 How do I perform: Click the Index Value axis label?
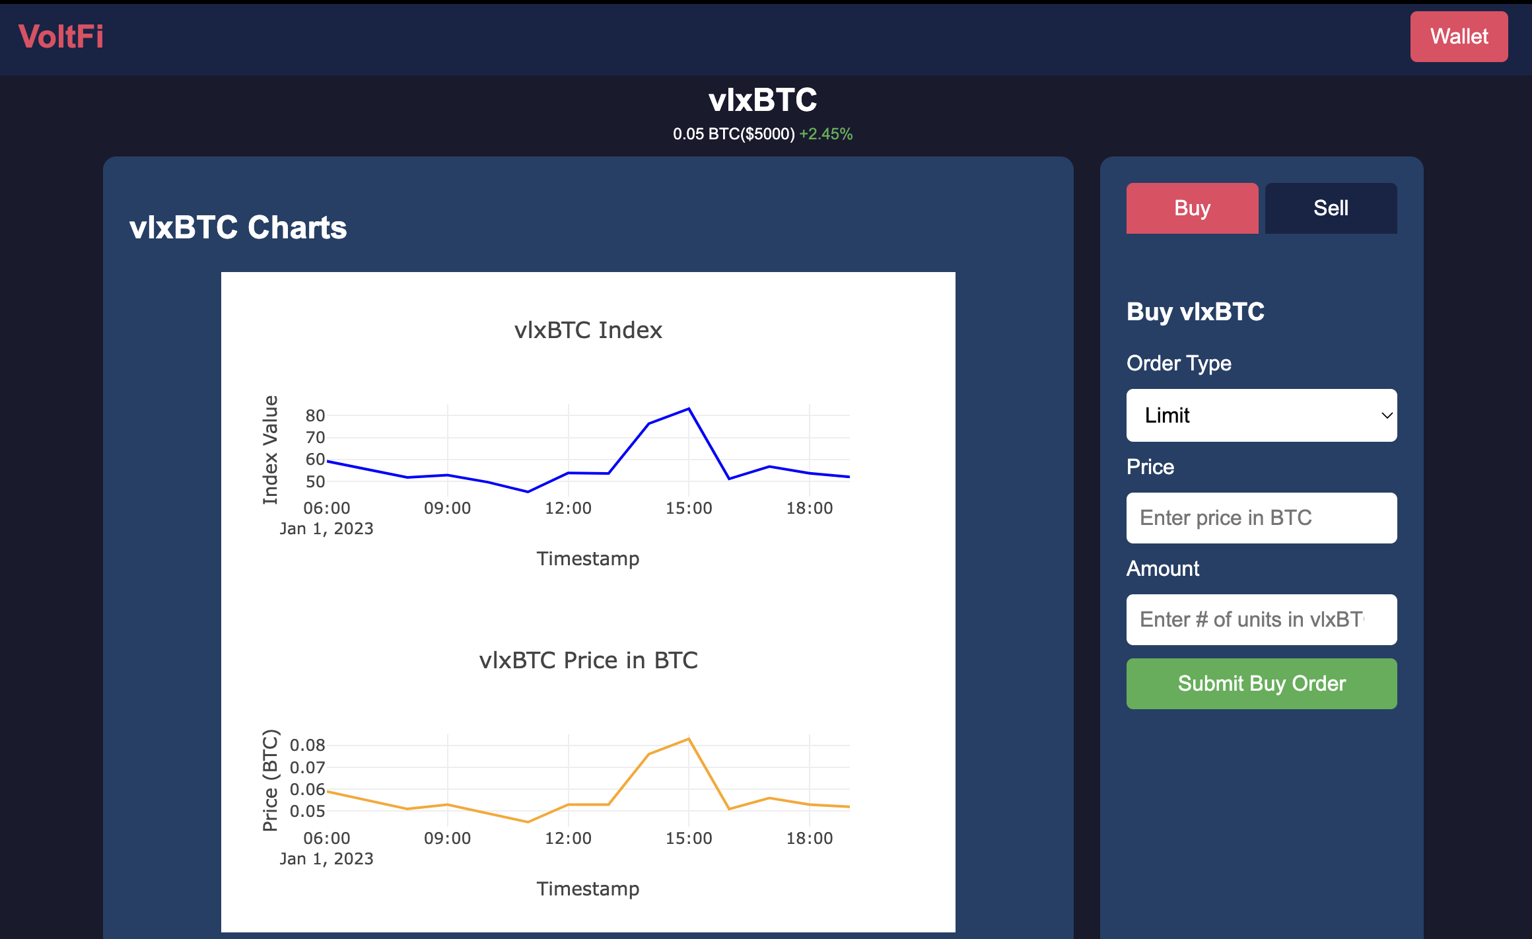click(x=270, y=450)
